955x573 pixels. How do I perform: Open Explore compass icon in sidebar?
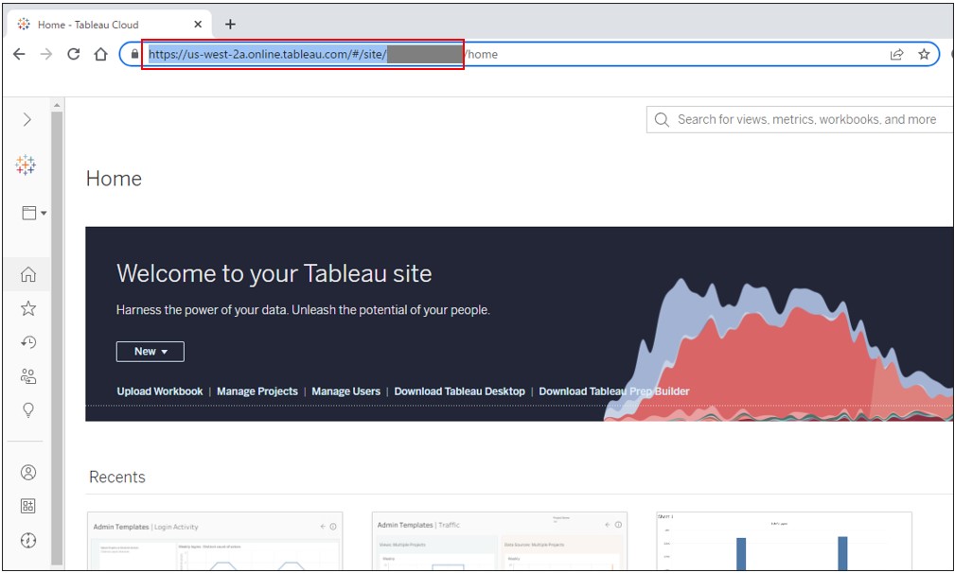coord(28,540)
